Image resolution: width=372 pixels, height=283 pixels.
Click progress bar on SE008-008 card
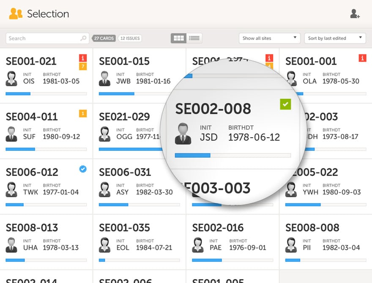326,260
